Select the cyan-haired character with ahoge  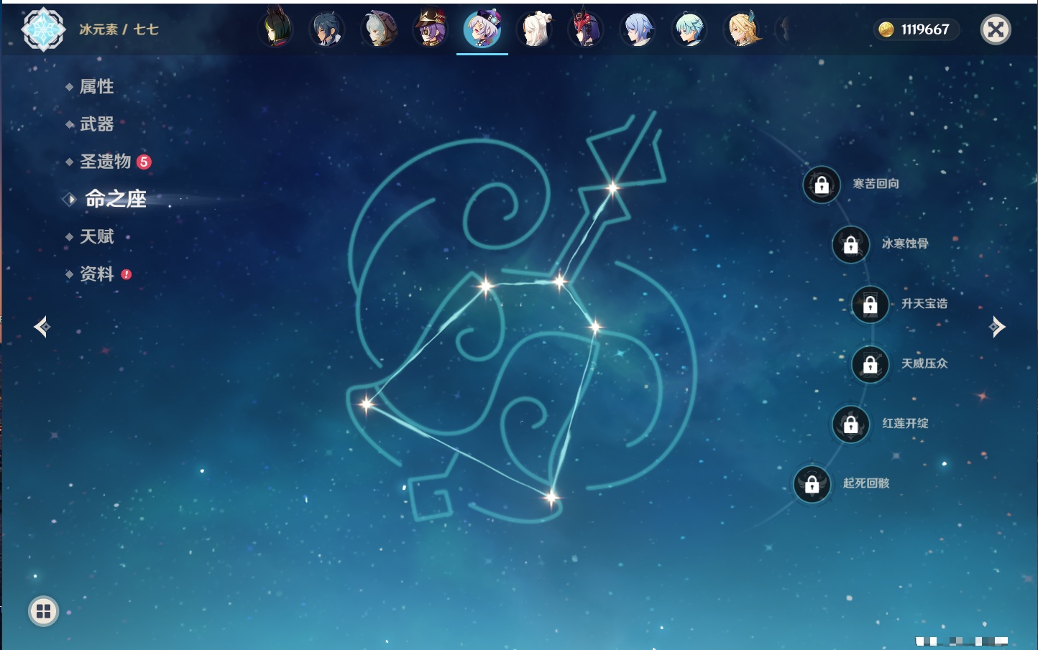[x=689, y=30]
